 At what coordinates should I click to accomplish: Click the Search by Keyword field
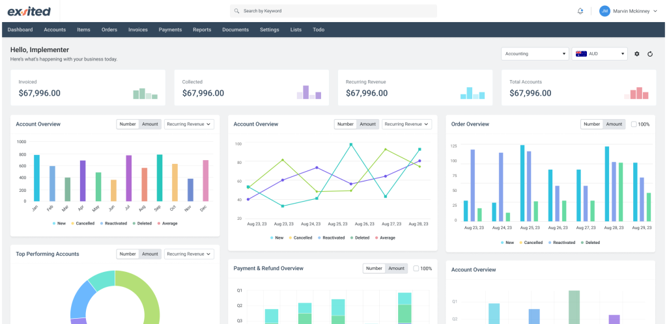(x=335, y=11)
